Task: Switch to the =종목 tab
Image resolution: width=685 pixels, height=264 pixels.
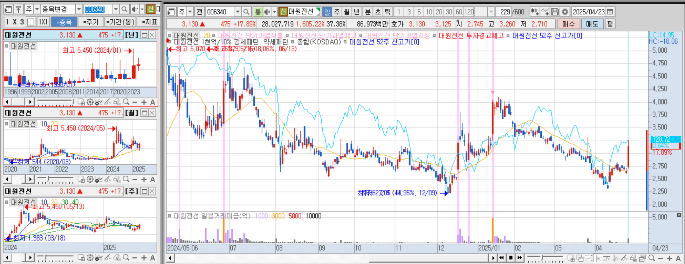Action: coord(64,22)
